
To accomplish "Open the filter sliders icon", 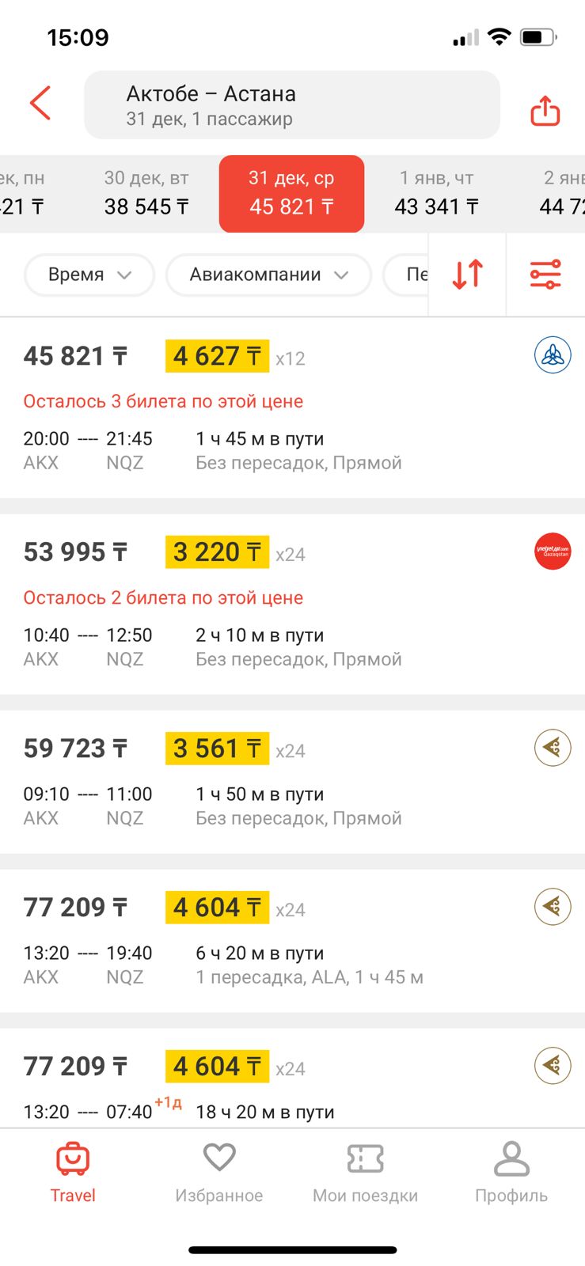I will pos(545,274).
